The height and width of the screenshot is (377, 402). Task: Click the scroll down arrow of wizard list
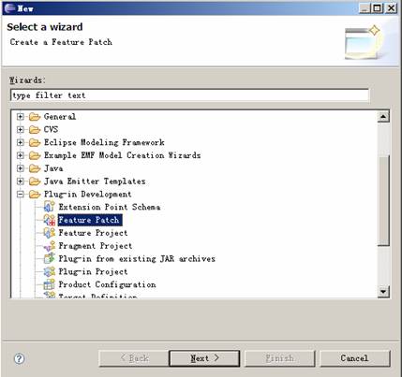383,292
